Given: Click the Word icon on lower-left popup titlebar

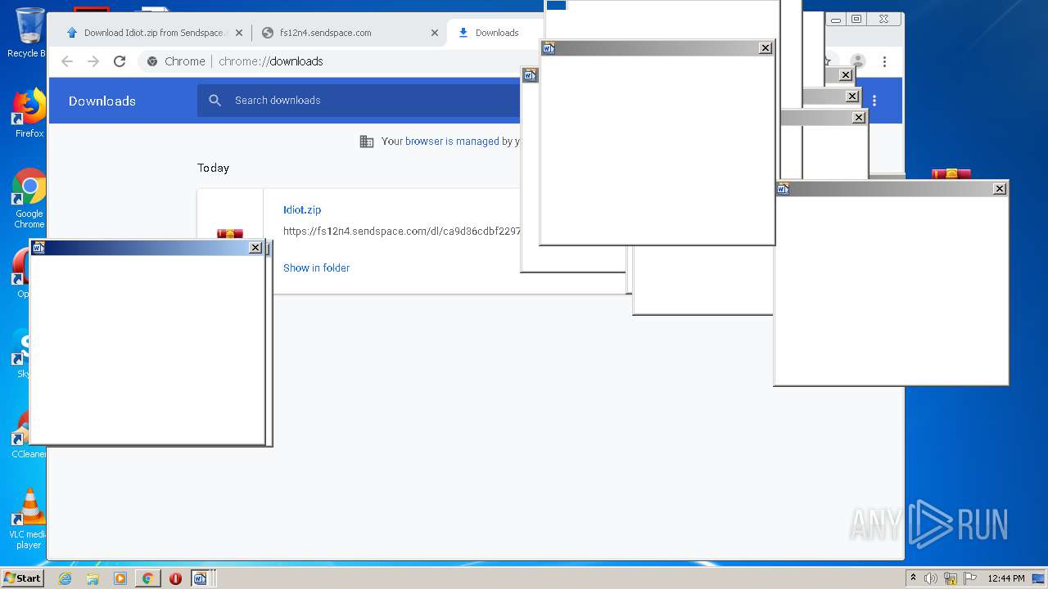Looking at the screenshot, I should coord(38,248).
